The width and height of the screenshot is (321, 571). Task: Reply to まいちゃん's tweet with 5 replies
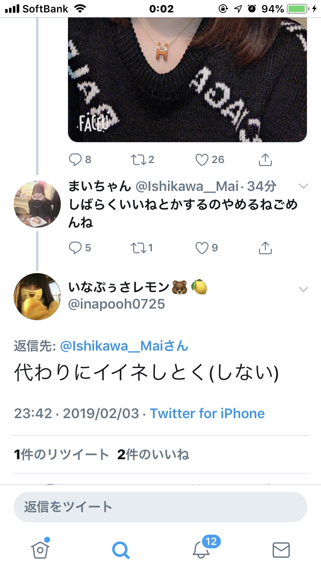point(75,247)
